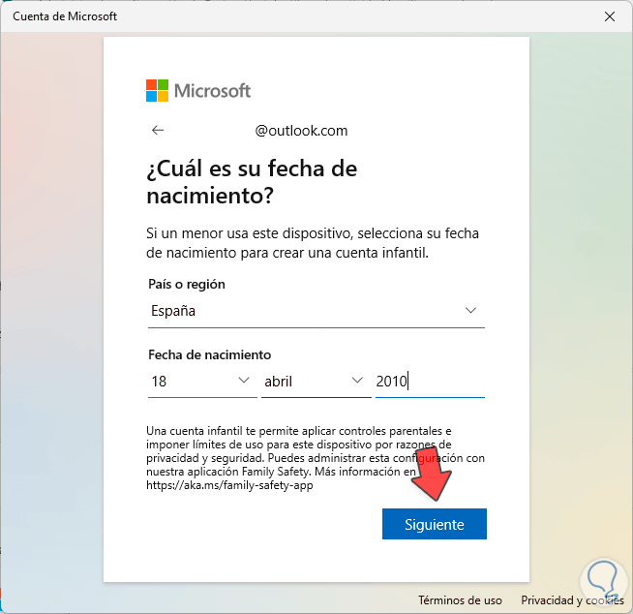The image size is (633, 614).
Task: Click the heading ¿Cuál es su fecha de nacimiento?
Action: point(252,182)
